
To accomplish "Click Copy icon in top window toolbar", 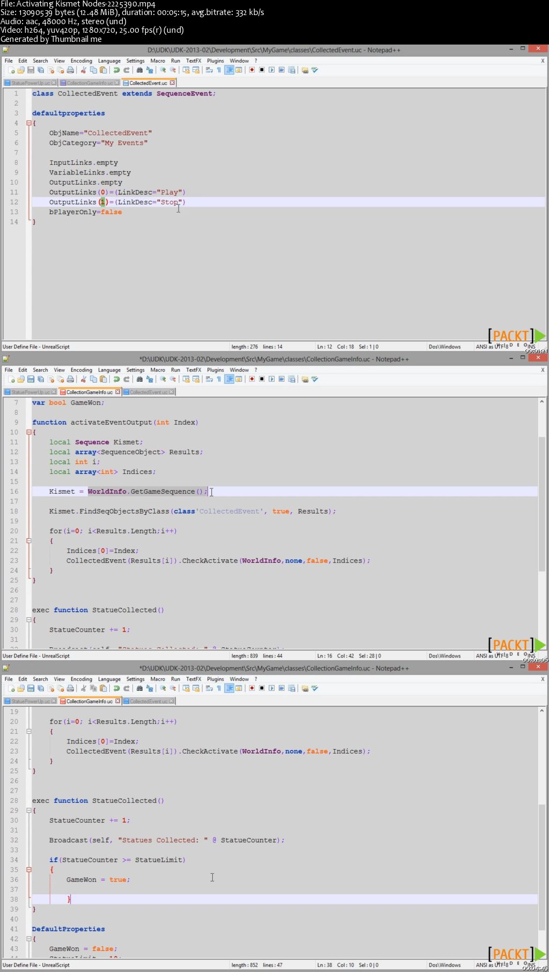I will (x=93, y=70).
